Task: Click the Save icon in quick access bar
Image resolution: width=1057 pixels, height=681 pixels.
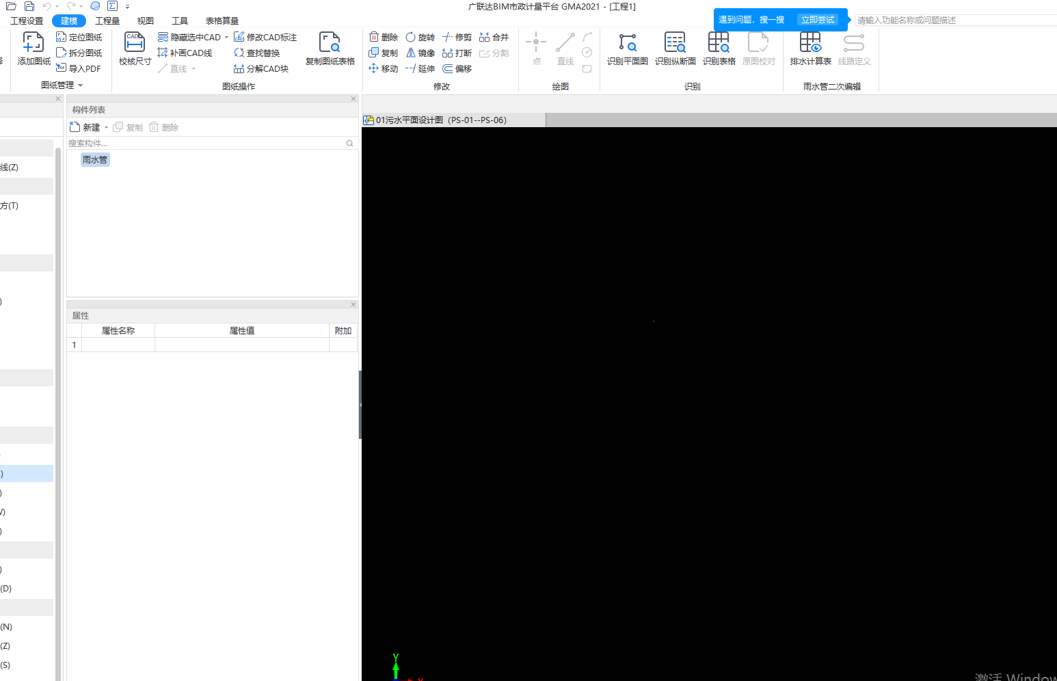Action: 29,6
